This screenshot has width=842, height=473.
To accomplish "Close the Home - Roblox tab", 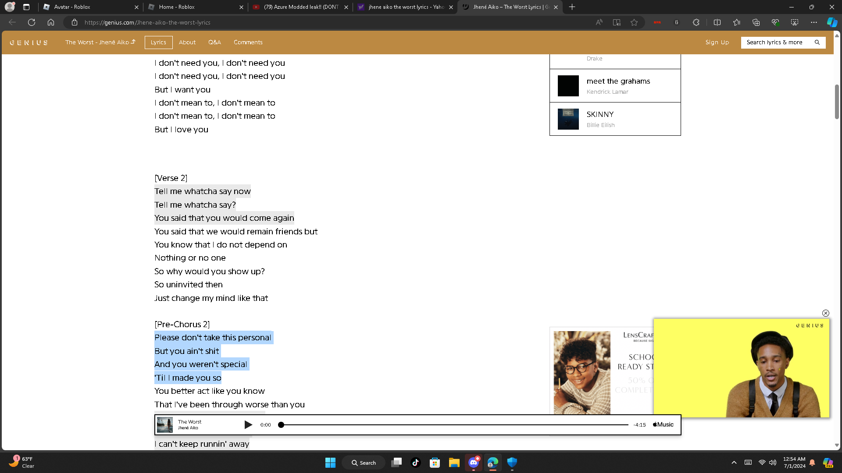I will 241,7.
